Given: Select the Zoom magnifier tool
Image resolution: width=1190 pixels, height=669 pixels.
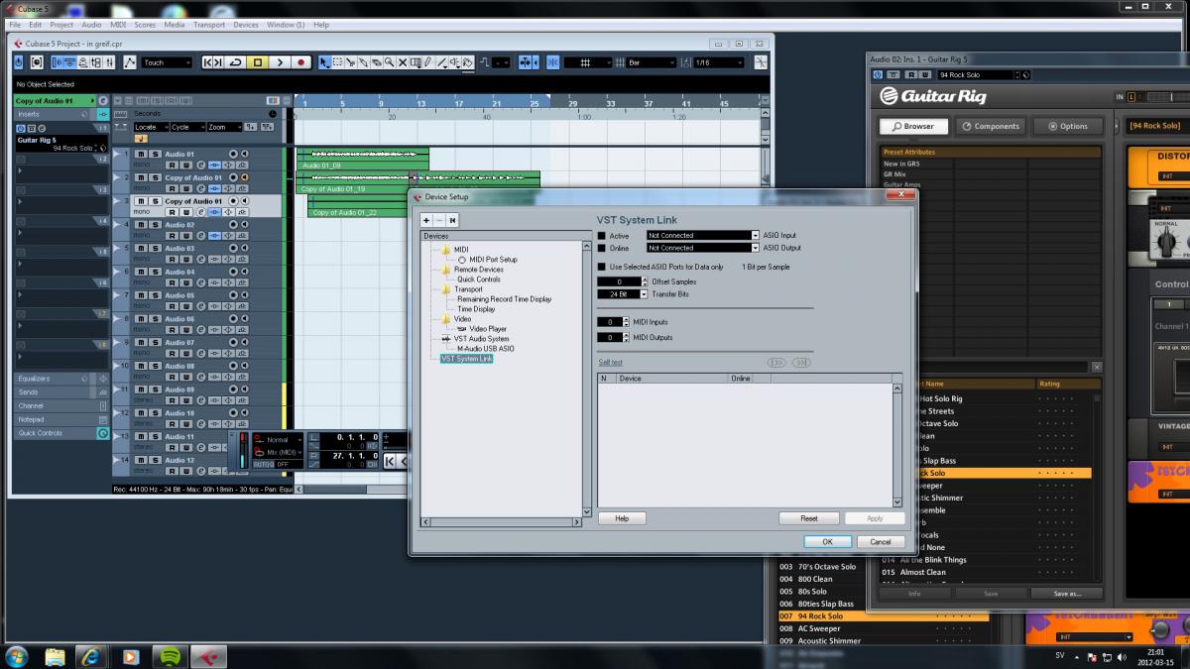Looking at the screenshot, I should tap(390, 62).
